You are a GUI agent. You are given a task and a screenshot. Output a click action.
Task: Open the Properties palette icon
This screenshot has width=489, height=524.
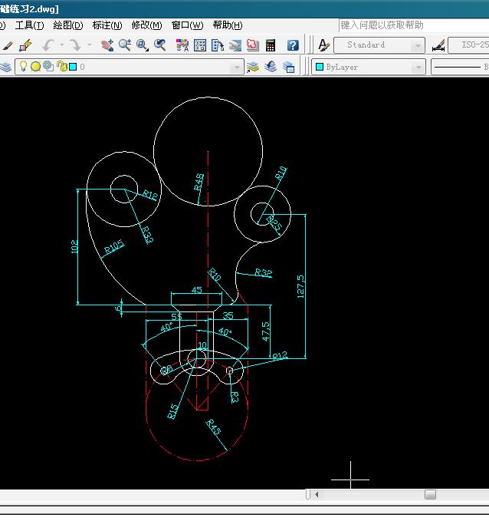[182, 45]
